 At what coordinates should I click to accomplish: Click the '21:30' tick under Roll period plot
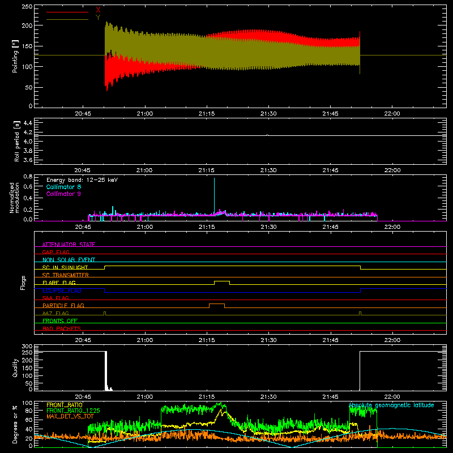point(268,170)
